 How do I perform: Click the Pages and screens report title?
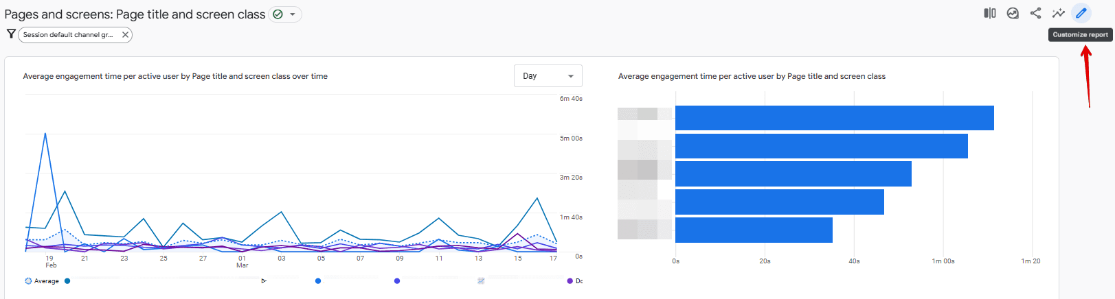point(135,14)
